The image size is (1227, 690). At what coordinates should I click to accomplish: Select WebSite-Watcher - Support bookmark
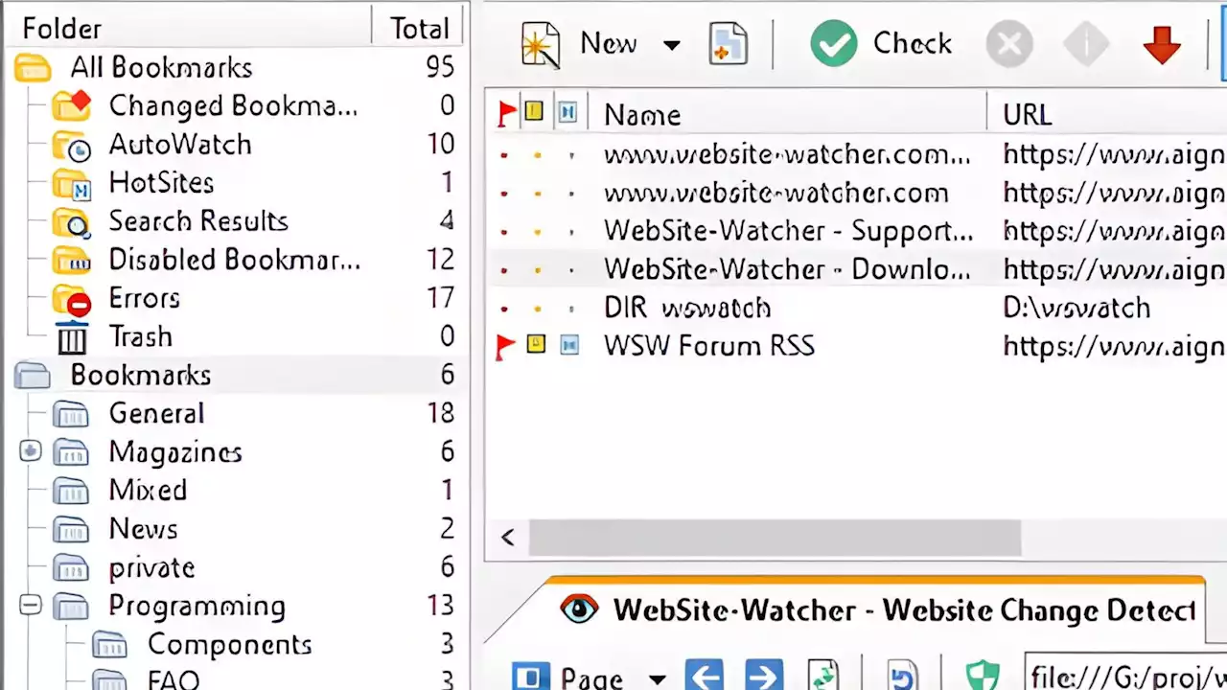point(787,231)
